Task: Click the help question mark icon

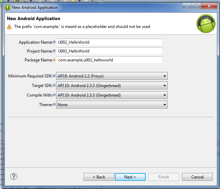Action: click(14, 177)
